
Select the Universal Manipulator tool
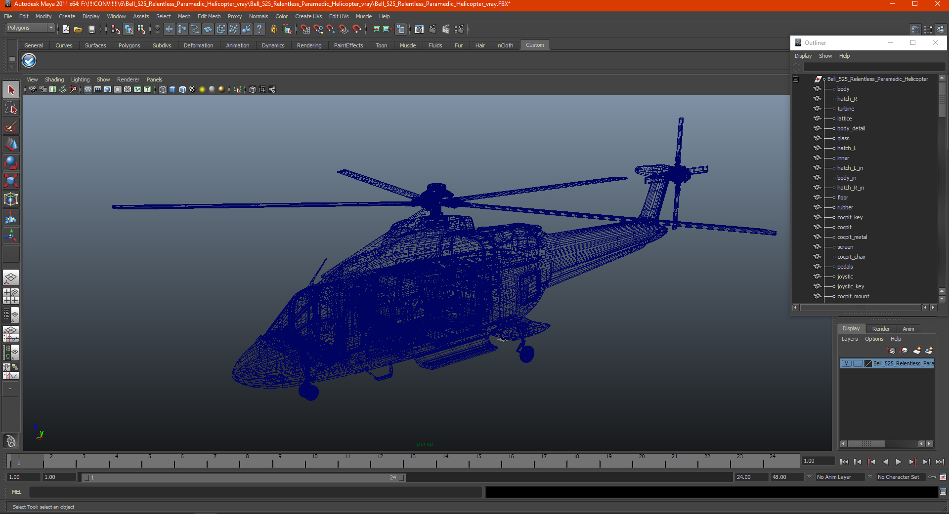[x=11, y=199]
